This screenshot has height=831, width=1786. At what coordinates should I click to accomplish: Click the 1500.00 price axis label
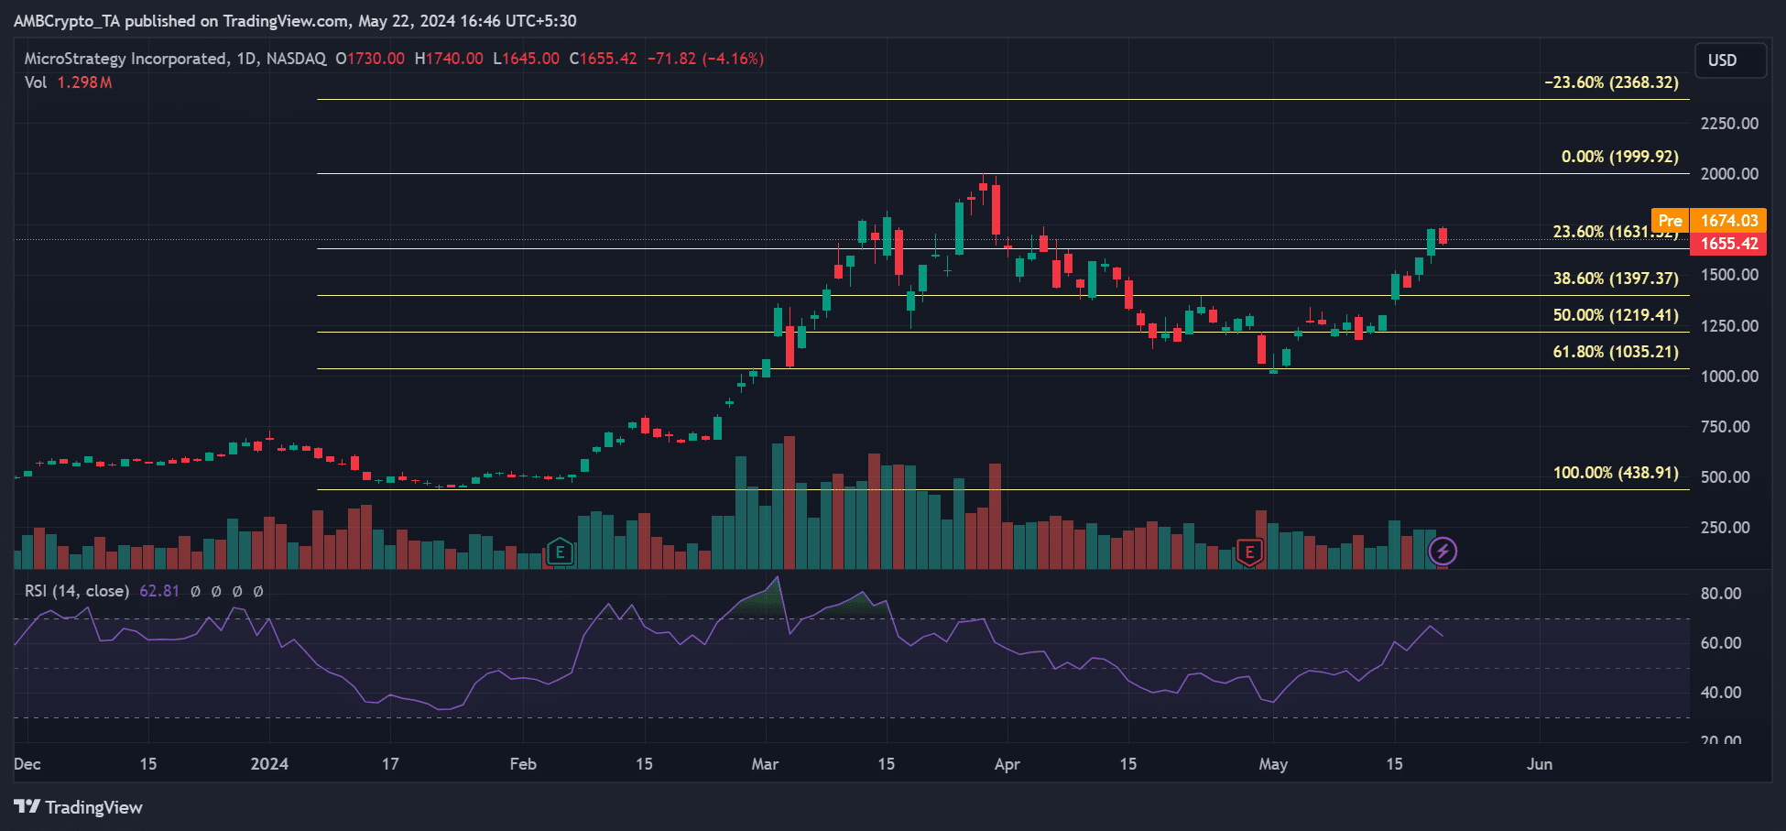1729,275
